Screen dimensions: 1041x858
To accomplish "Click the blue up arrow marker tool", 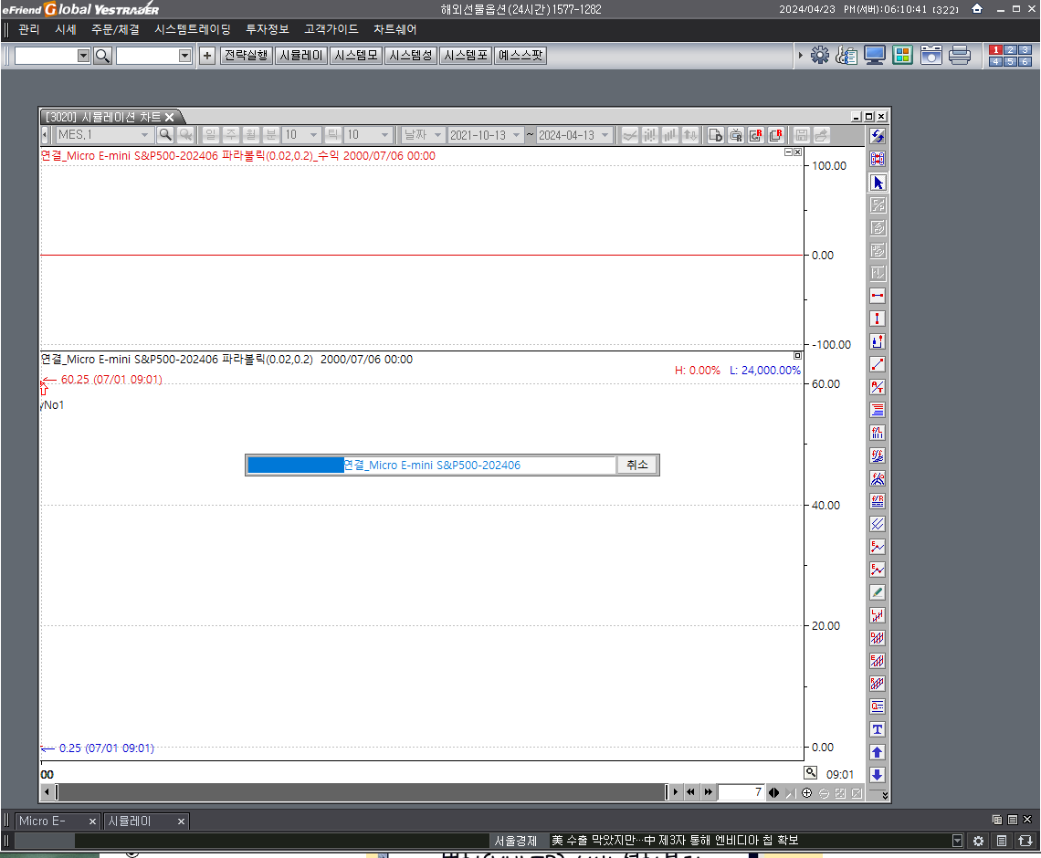I will [x=878, y=752].
